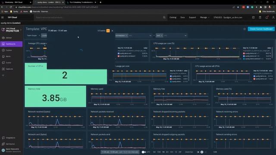Click the Memory free chart title
The image size is (276, 155).
(159, 89)
